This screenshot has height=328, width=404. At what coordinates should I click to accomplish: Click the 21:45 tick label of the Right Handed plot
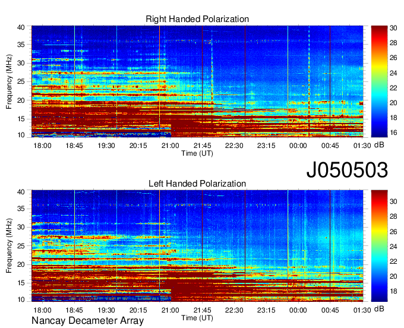(x=202, y=146)
